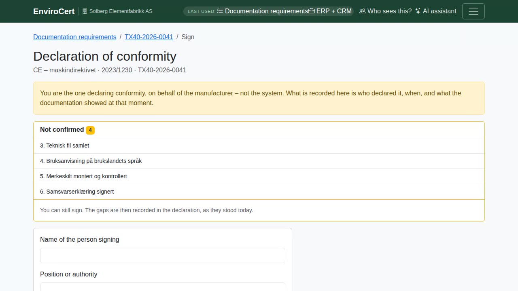Click the CE – maskindirektivet subtitle line
The height and width of the screenshot is (291, 518).
tap(110, 70)
